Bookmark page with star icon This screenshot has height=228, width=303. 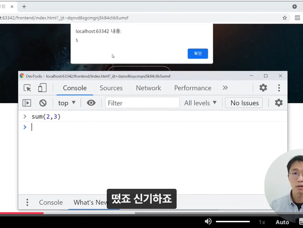click(x=285, y=18)
